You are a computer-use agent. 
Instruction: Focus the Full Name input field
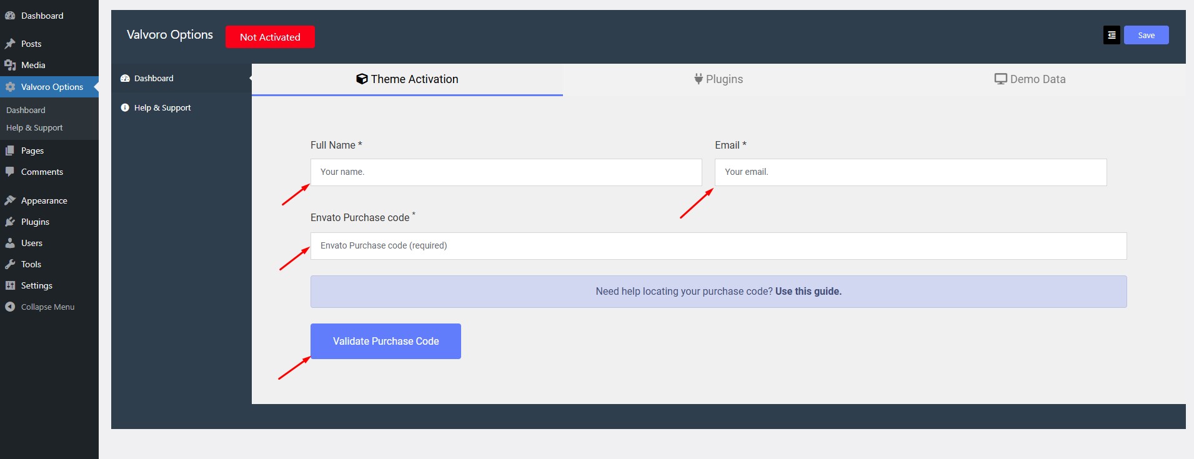pyautogui.click(x=506, y=172)
